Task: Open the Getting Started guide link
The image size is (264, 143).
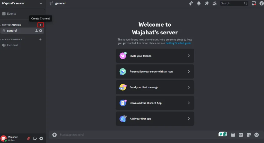Action: tap(178, 43)
